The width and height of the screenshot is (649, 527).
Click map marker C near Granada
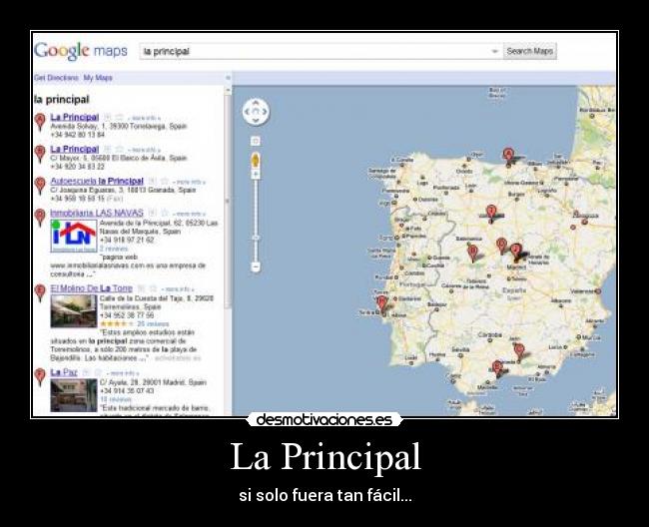tap(519, 351)
